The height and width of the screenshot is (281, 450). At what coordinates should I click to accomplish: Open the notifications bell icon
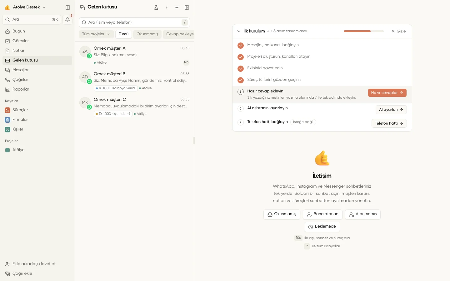click(67, 20)
